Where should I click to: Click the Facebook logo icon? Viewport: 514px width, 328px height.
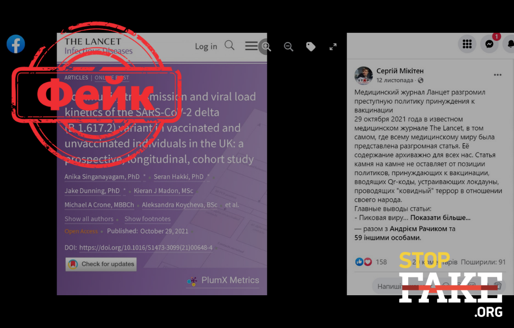click(16, 44)
